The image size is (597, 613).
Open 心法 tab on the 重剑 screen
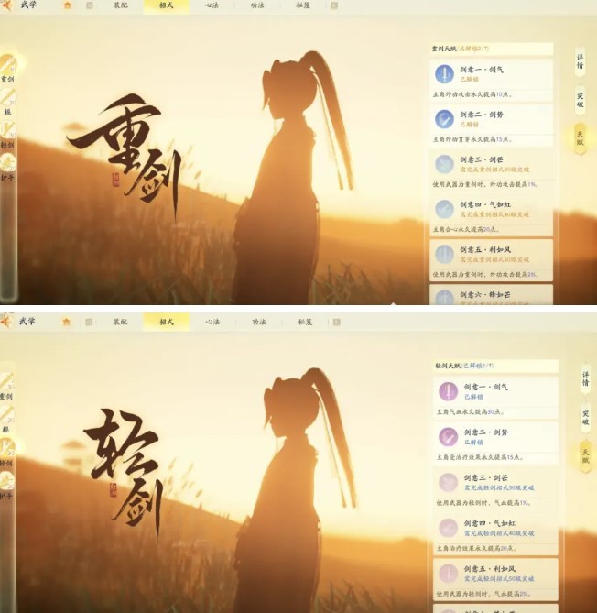212,5
